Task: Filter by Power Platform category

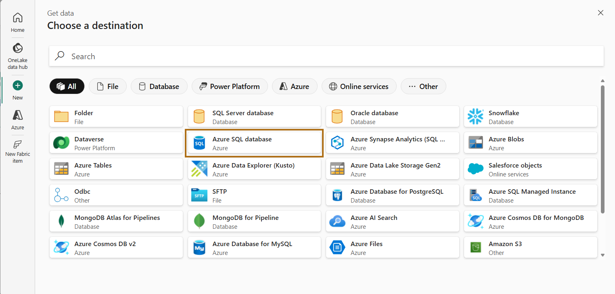Action: coord(230,86)
